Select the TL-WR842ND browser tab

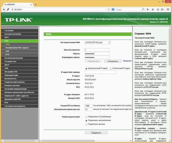point(17,5)
